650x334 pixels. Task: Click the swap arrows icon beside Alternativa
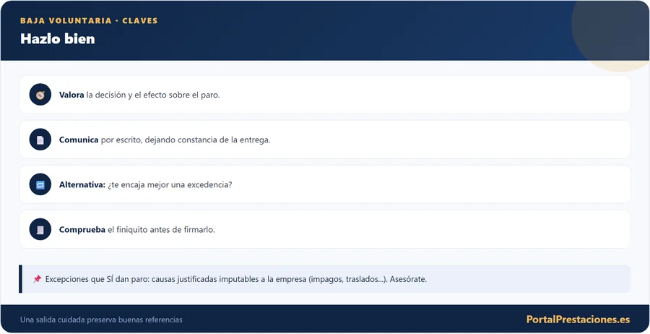point(40,184)
